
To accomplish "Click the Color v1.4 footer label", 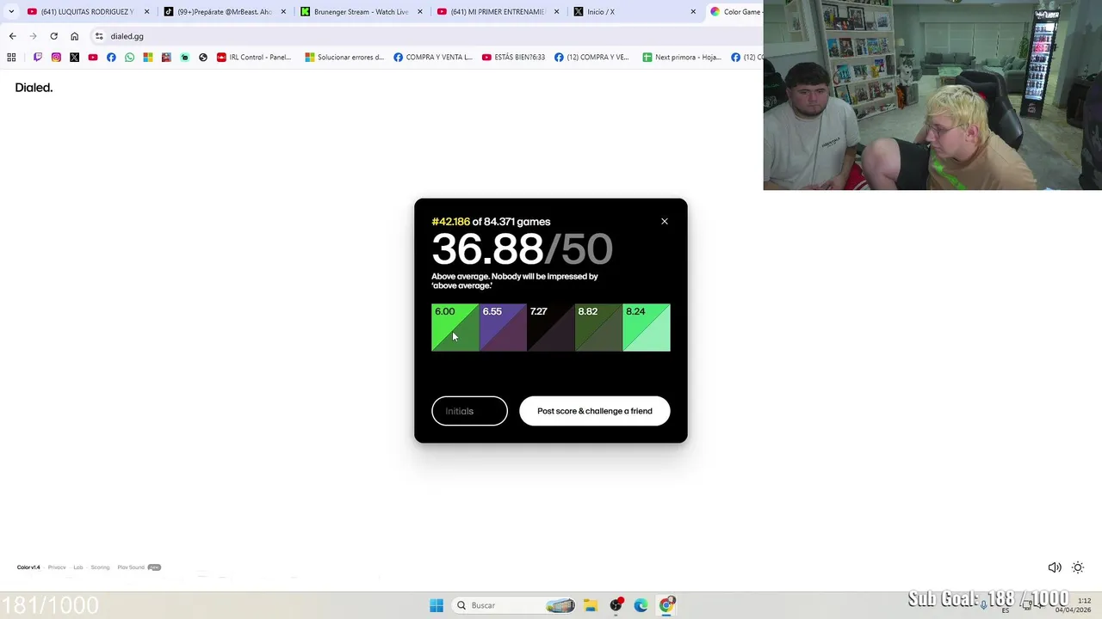I will point(28,567).
